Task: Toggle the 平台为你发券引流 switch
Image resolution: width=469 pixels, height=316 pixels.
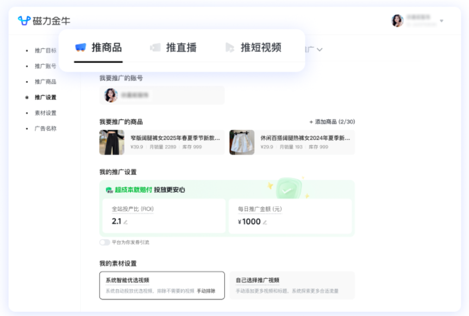Action: click(104, 242)
